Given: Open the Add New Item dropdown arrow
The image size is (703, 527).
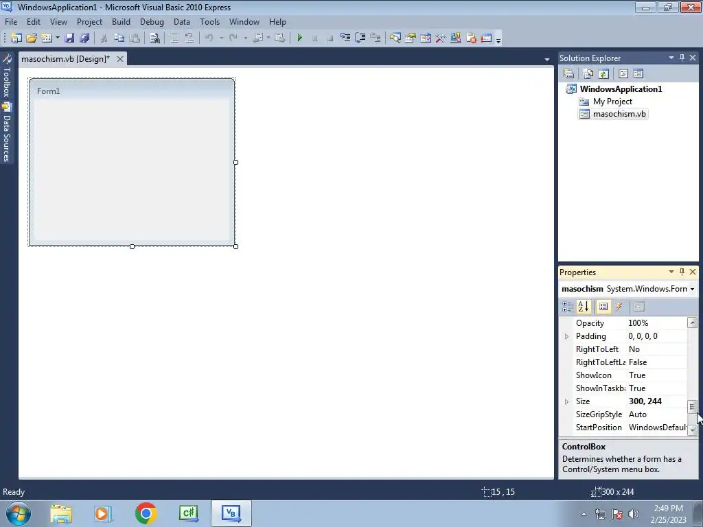Looking at the screenshot, I should click(x=58, y=38).
